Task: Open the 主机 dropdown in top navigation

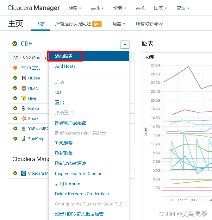Action: 97,8
